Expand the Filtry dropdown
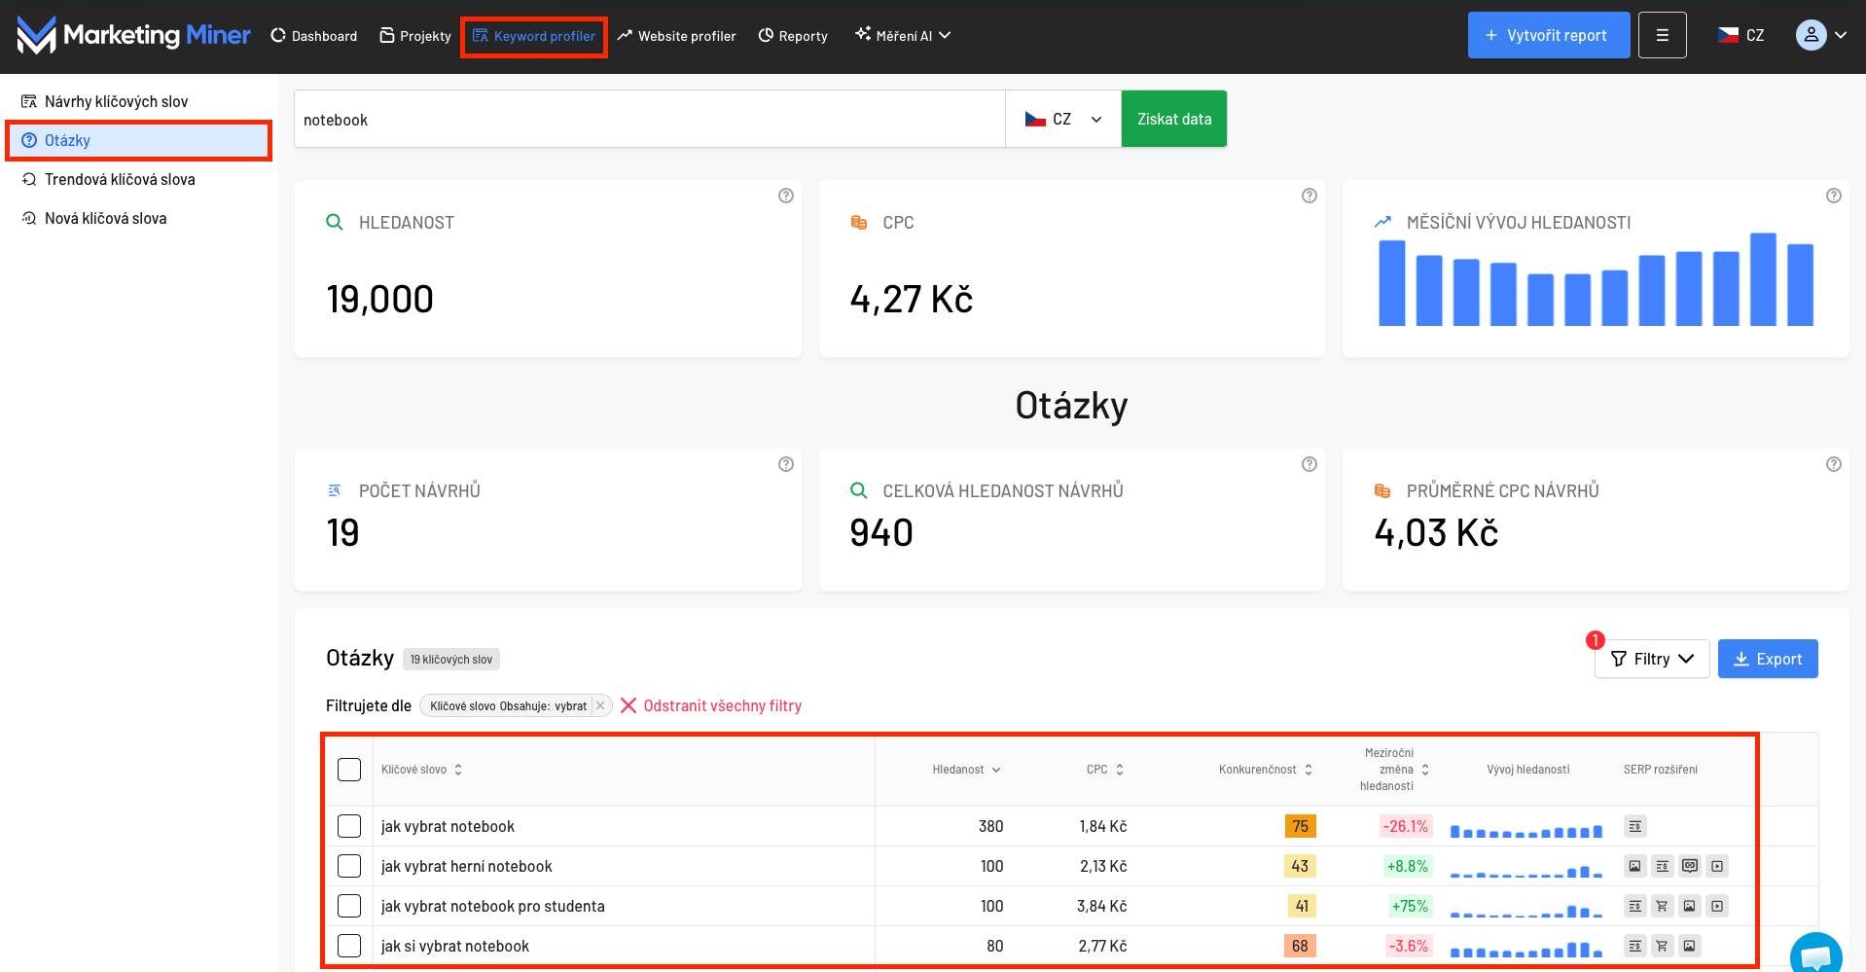The image size is (1866, 972). (x=1651, y=659)
